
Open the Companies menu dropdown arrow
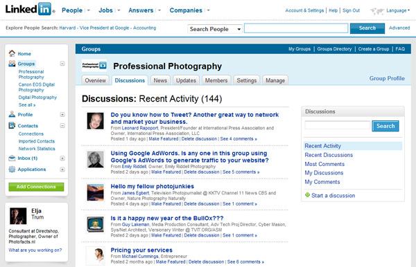pyautogui.click(x=208, y=10)
